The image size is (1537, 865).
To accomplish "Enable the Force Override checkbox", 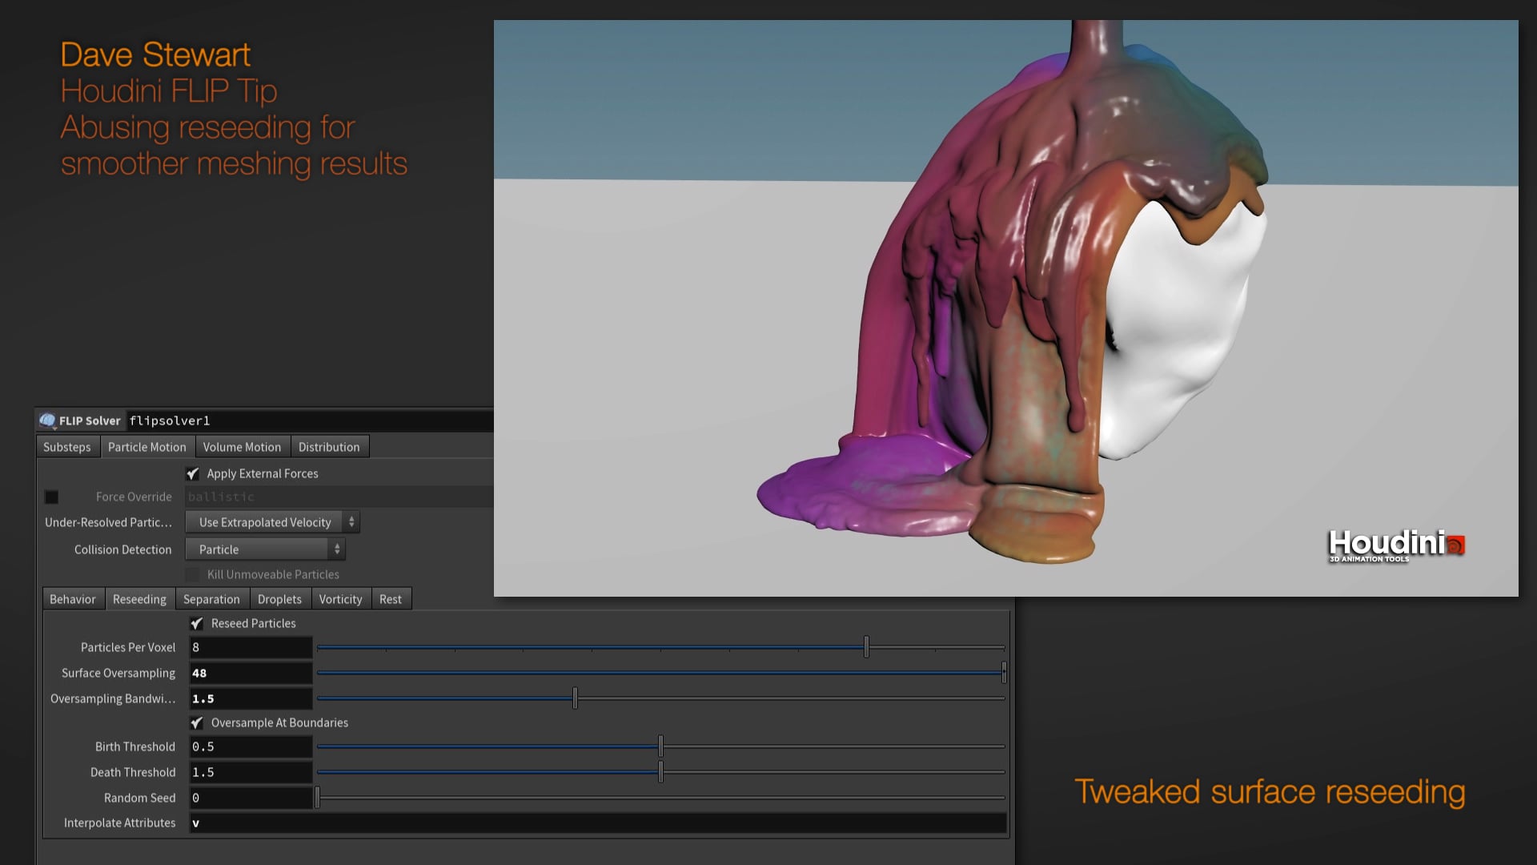I will click(52, 497).
